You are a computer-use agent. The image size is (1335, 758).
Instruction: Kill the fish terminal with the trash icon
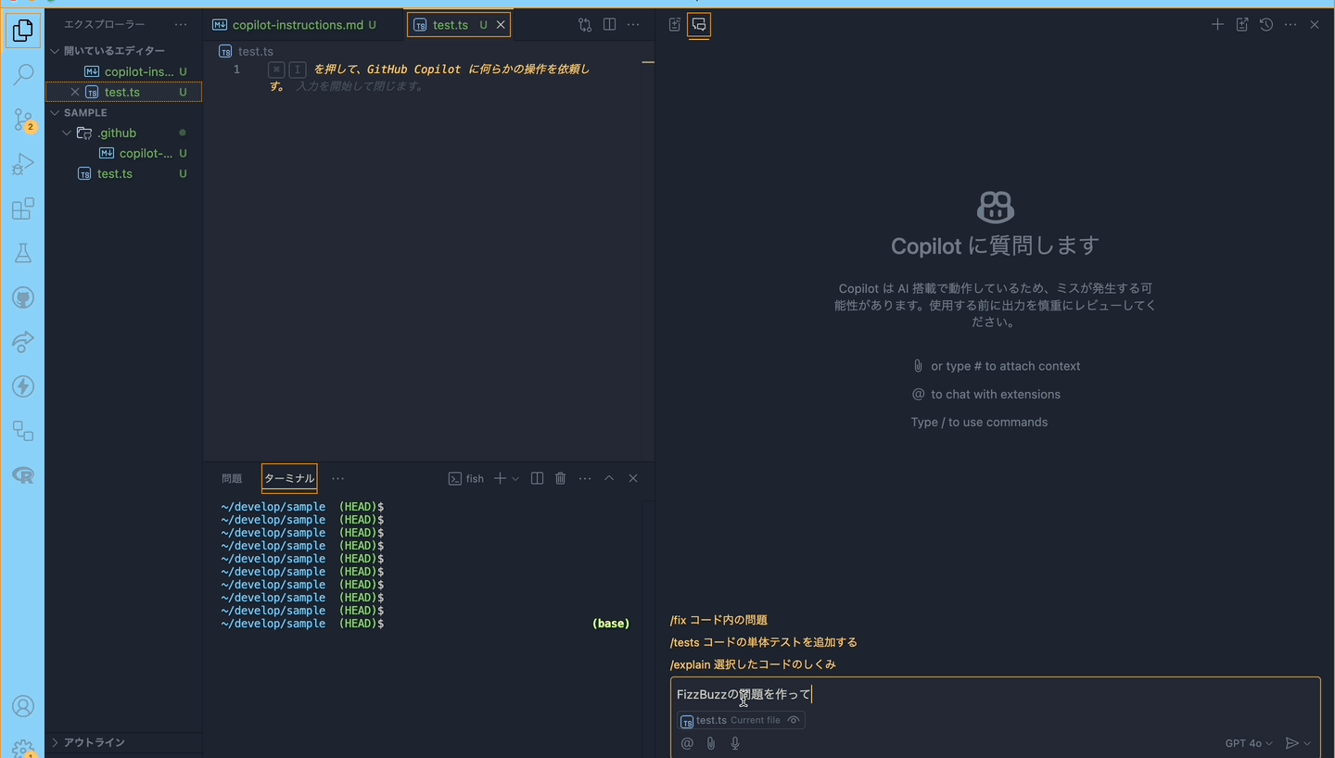(x=560, y=478)
